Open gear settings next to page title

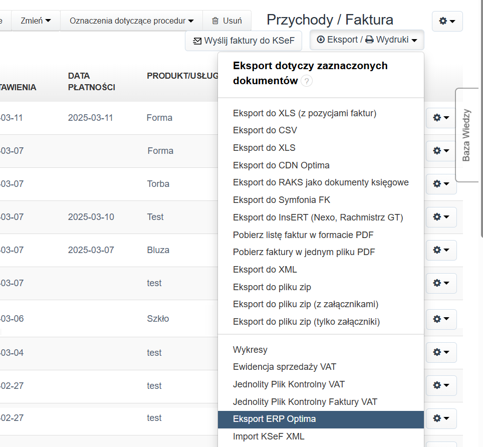coord(447,22)
